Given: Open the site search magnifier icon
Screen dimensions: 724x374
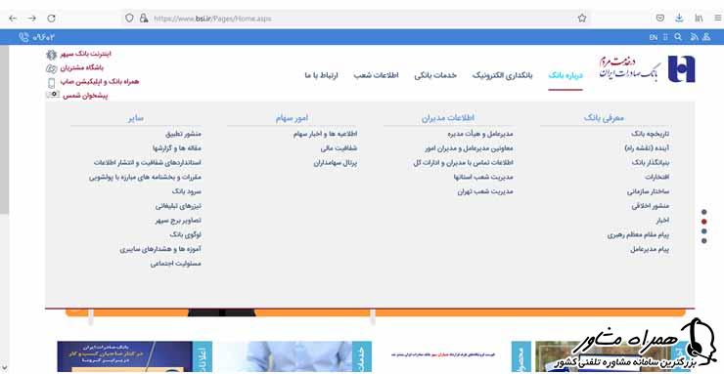Looking at the screenshot, I should 678,37.
